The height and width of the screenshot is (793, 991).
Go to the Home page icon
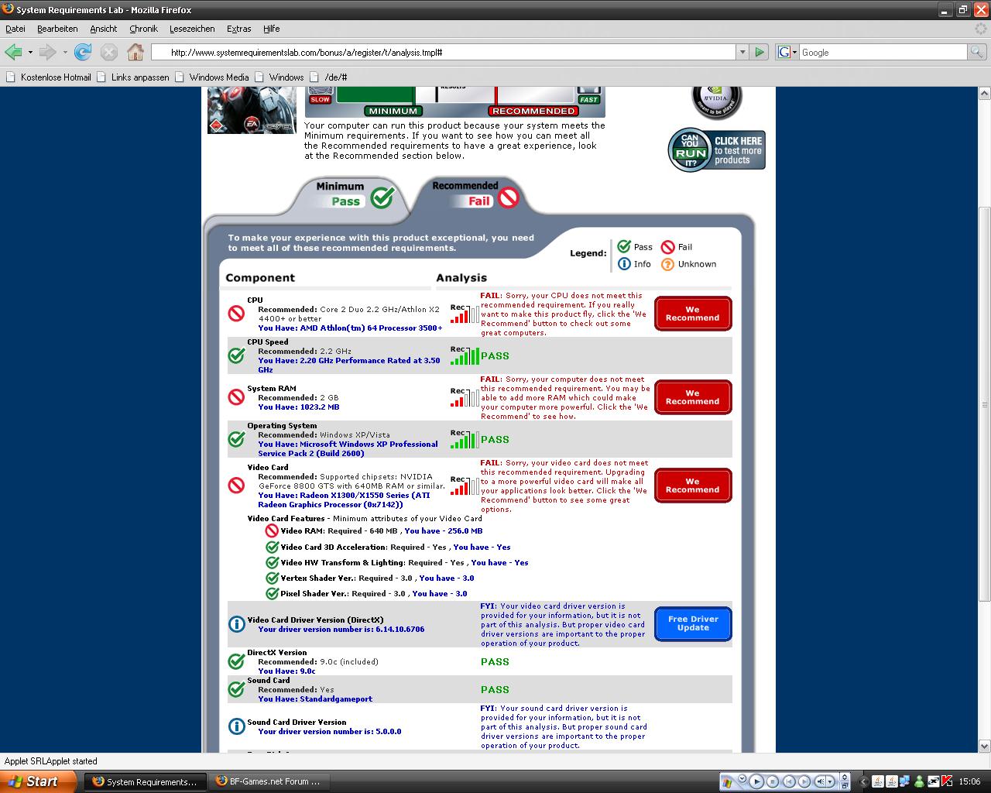pos(135,52)
